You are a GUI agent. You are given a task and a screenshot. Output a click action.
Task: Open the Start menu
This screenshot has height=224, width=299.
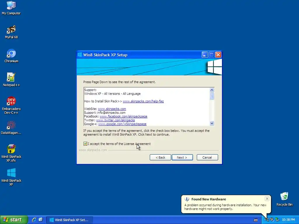point(14,220)
